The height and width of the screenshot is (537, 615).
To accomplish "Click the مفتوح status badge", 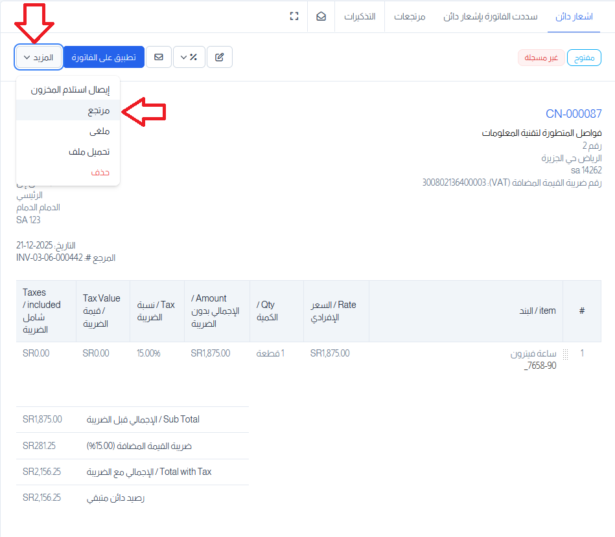I will [585, 58].
